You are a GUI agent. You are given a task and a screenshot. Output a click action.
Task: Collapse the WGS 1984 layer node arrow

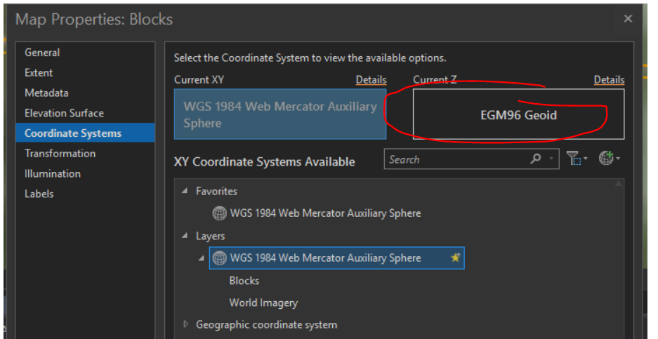click(x=202, y=258)
